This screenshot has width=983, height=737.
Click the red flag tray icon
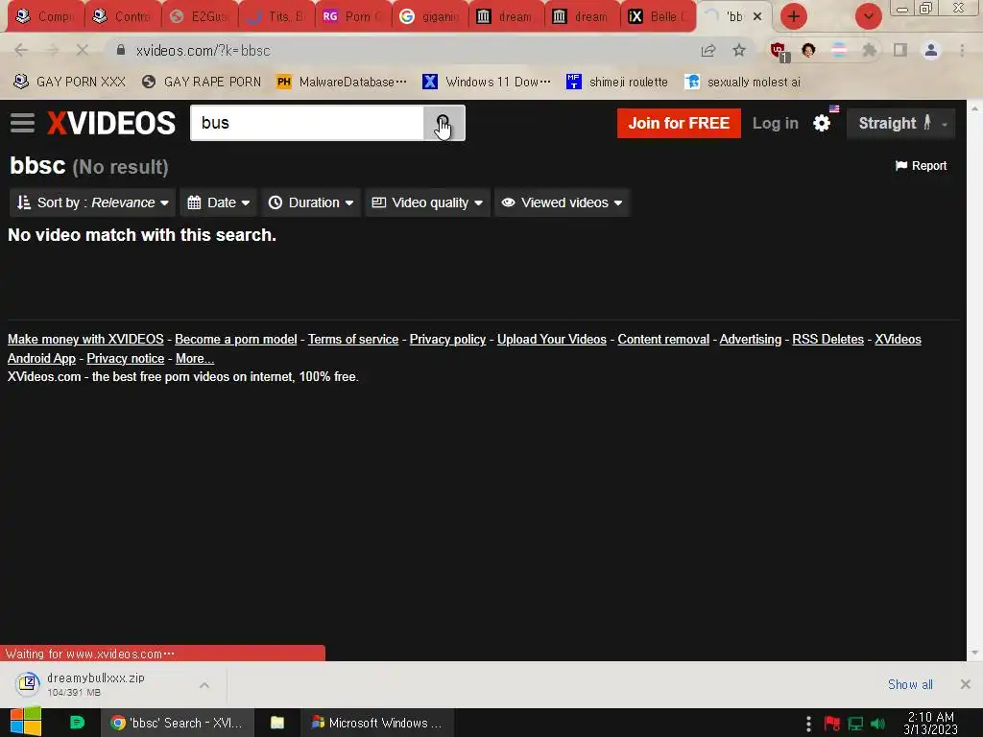pos(832,724)
